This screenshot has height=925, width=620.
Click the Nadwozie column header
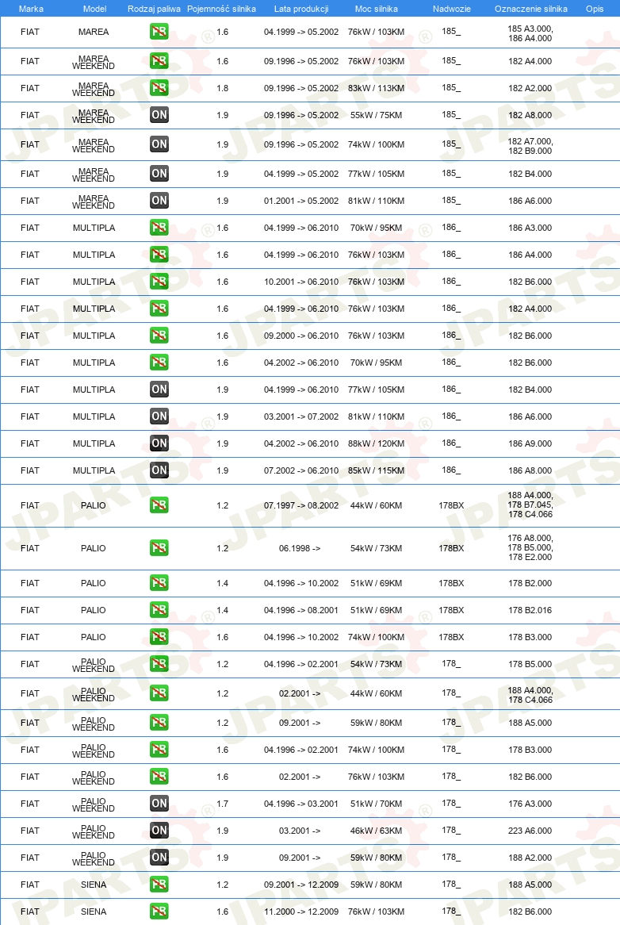click(x=451, y=9)
